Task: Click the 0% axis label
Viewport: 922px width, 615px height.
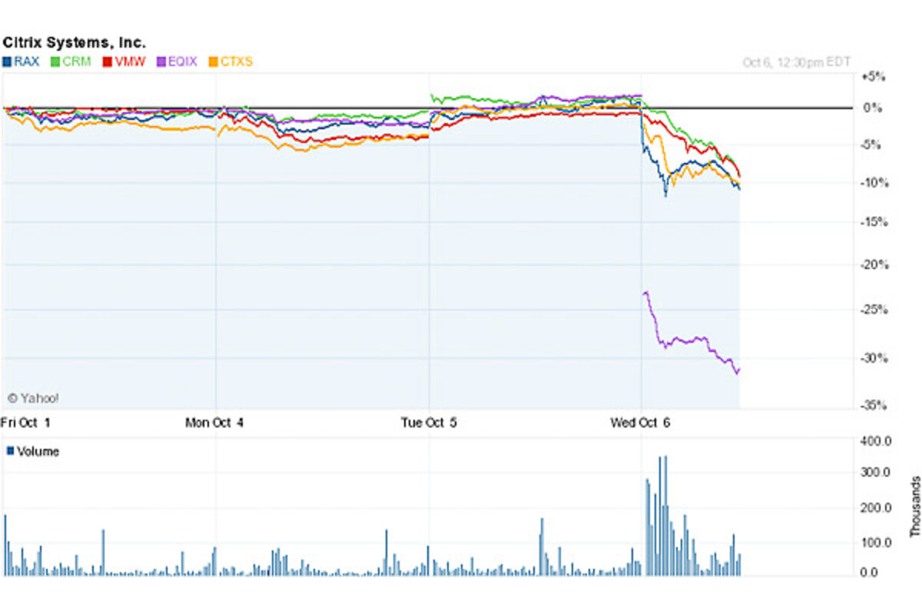Action: click(x=874, y=108)
